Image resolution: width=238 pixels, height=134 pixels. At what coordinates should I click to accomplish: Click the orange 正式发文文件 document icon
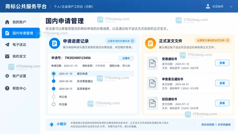coord(150,43)
